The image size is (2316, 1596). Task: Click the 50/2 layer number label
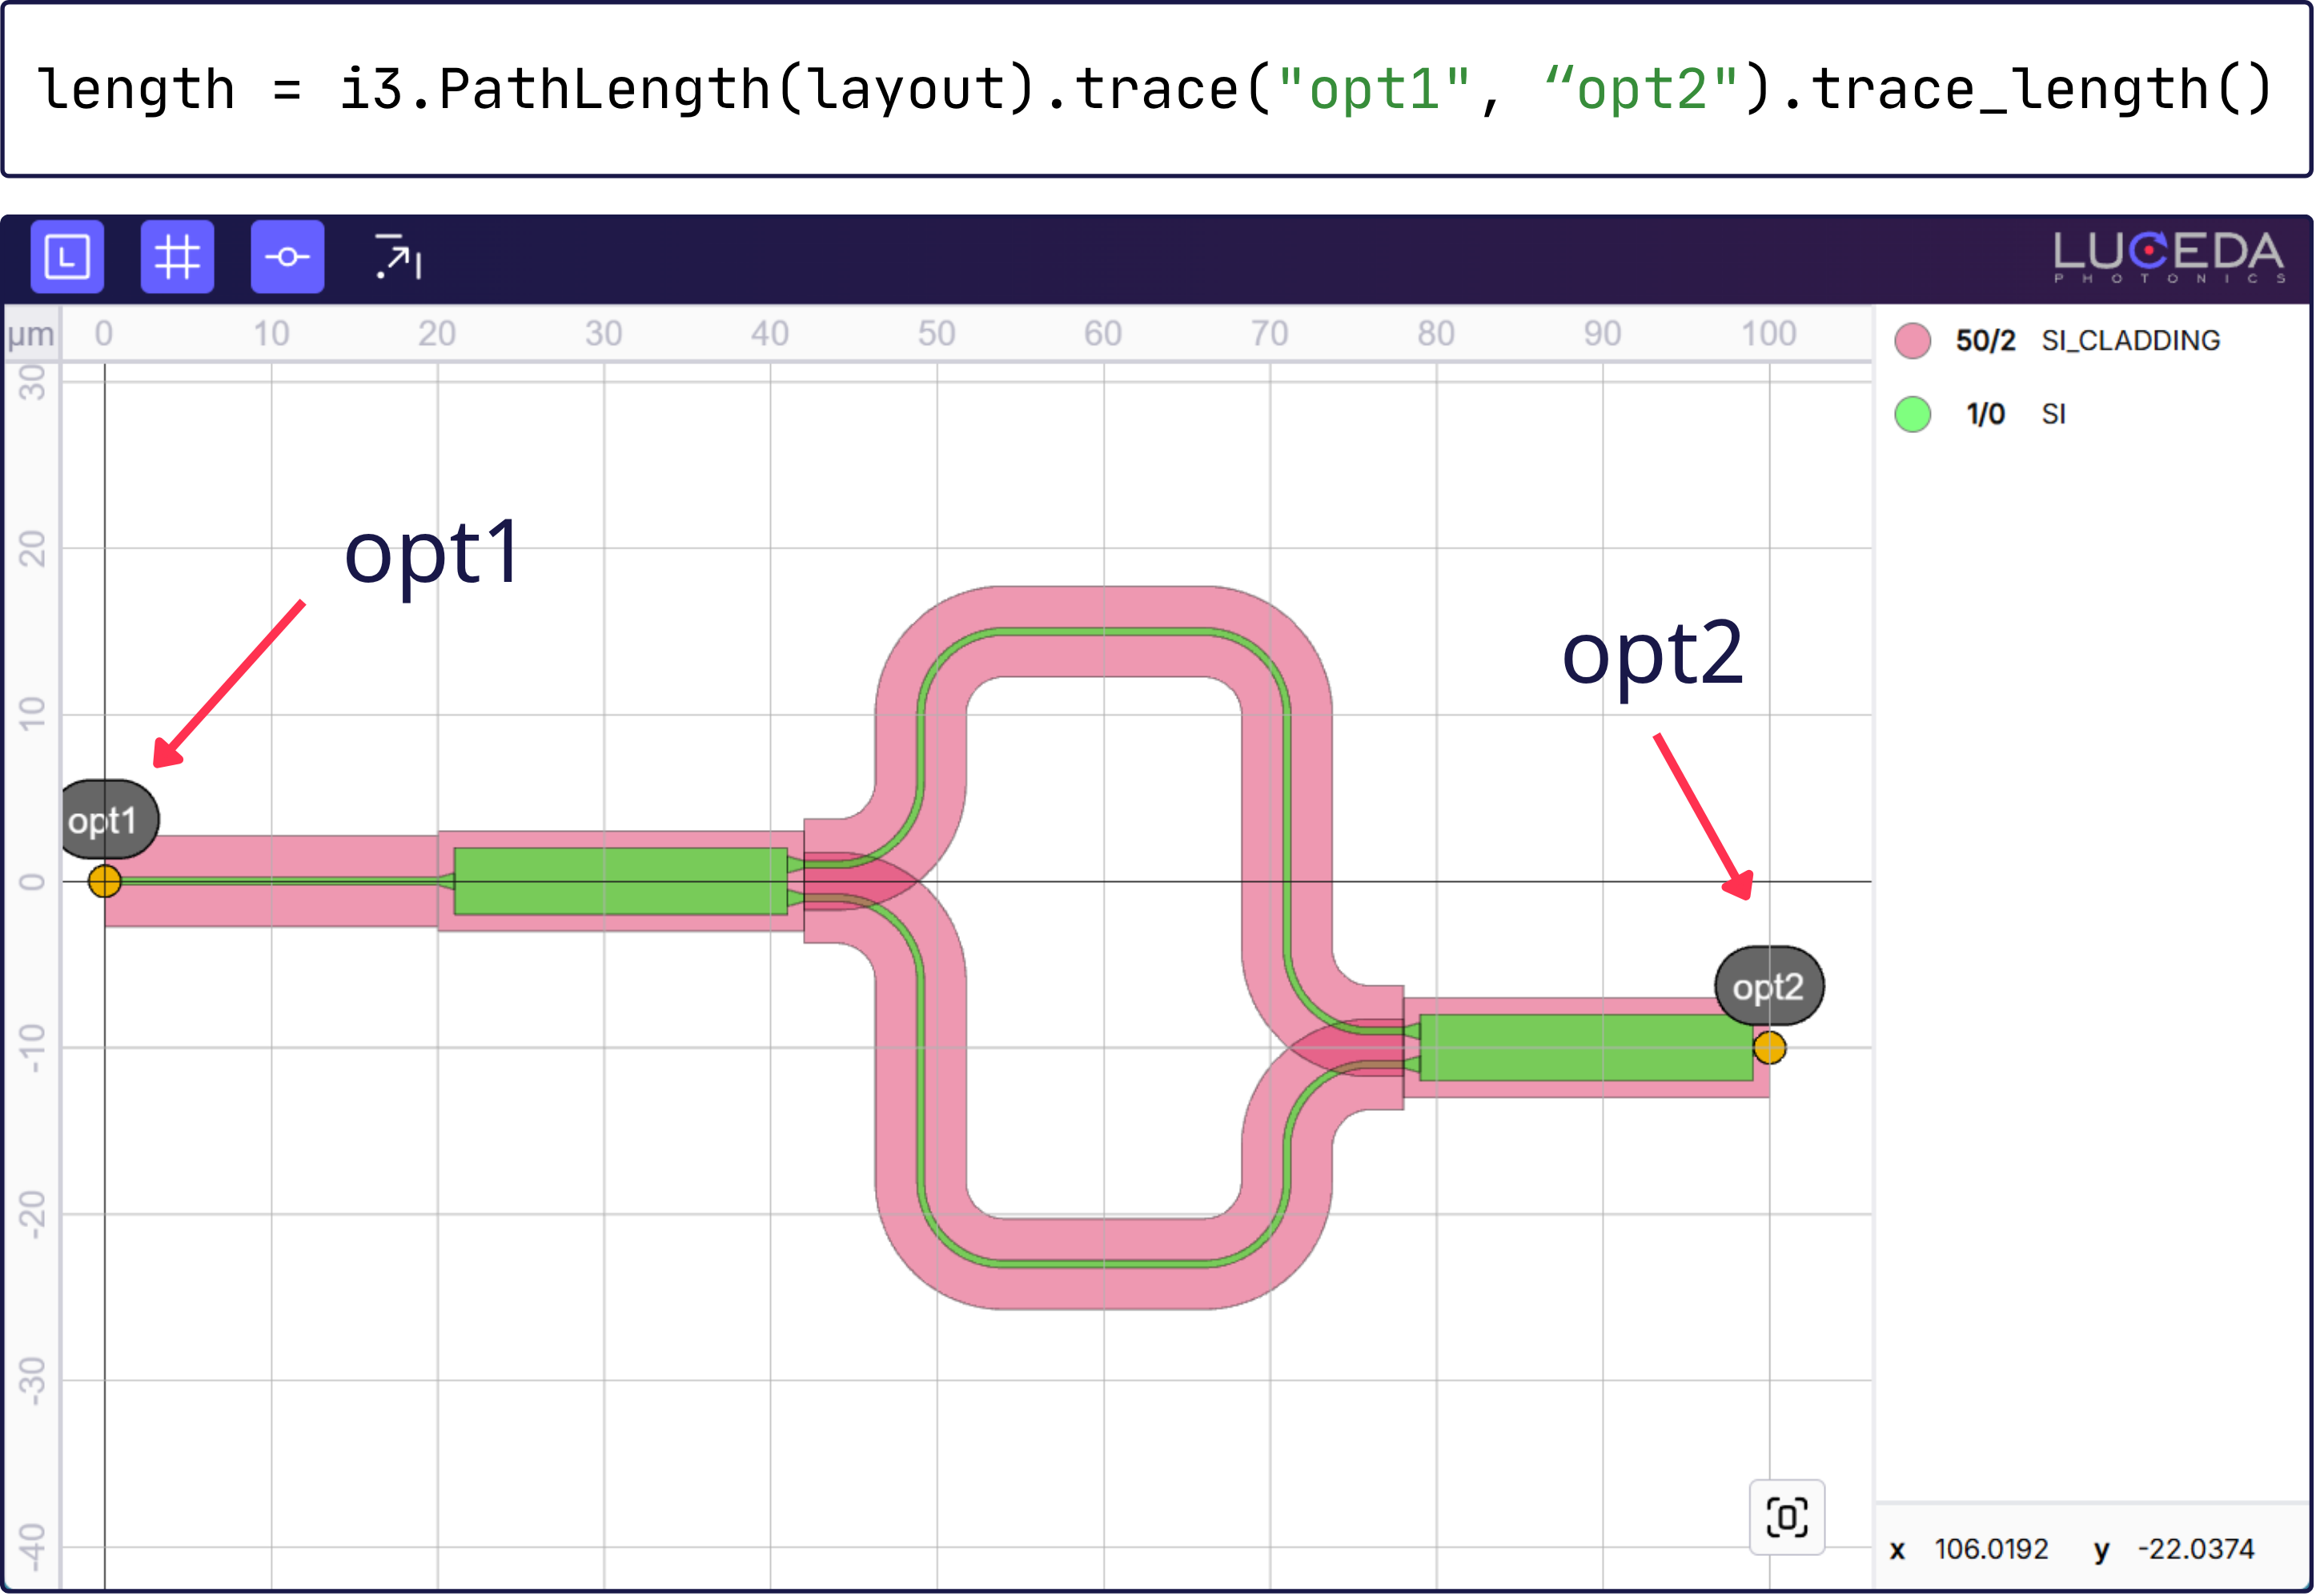pos(1985,341)
